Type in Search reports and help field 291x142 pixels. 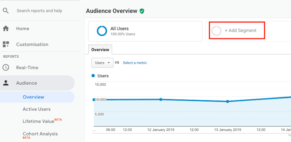[x=44, y=11]
